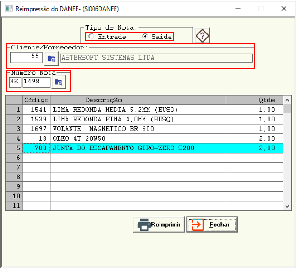The image size is (297, 269).
Task: Click the code cell 1697
Action: [x=36, y=129]
